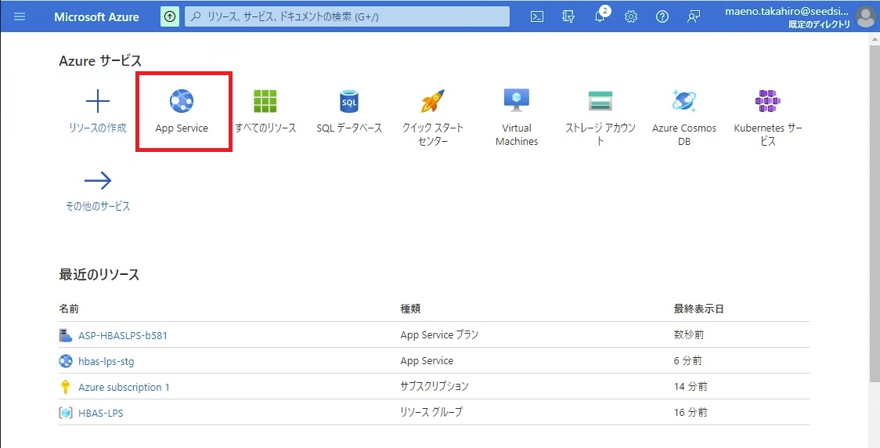Open the notifications bell

600,16
